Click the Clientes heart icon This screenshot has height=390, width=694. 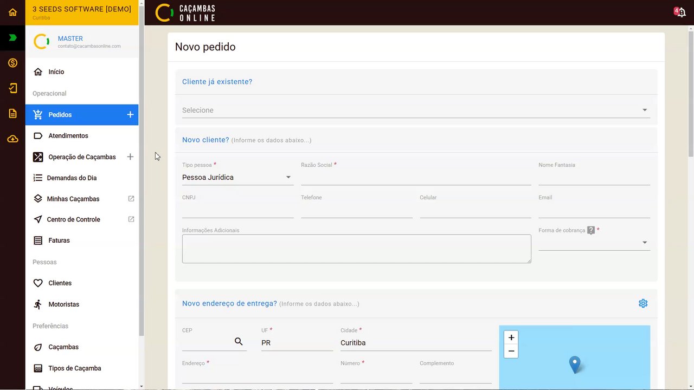(x=38, y=283)
